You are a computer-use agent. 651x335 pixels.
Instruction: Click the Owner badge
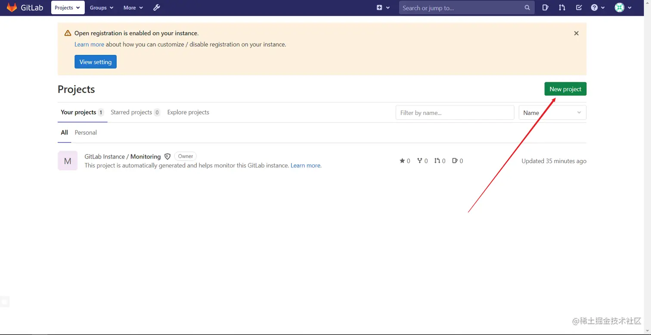(186, 156)
